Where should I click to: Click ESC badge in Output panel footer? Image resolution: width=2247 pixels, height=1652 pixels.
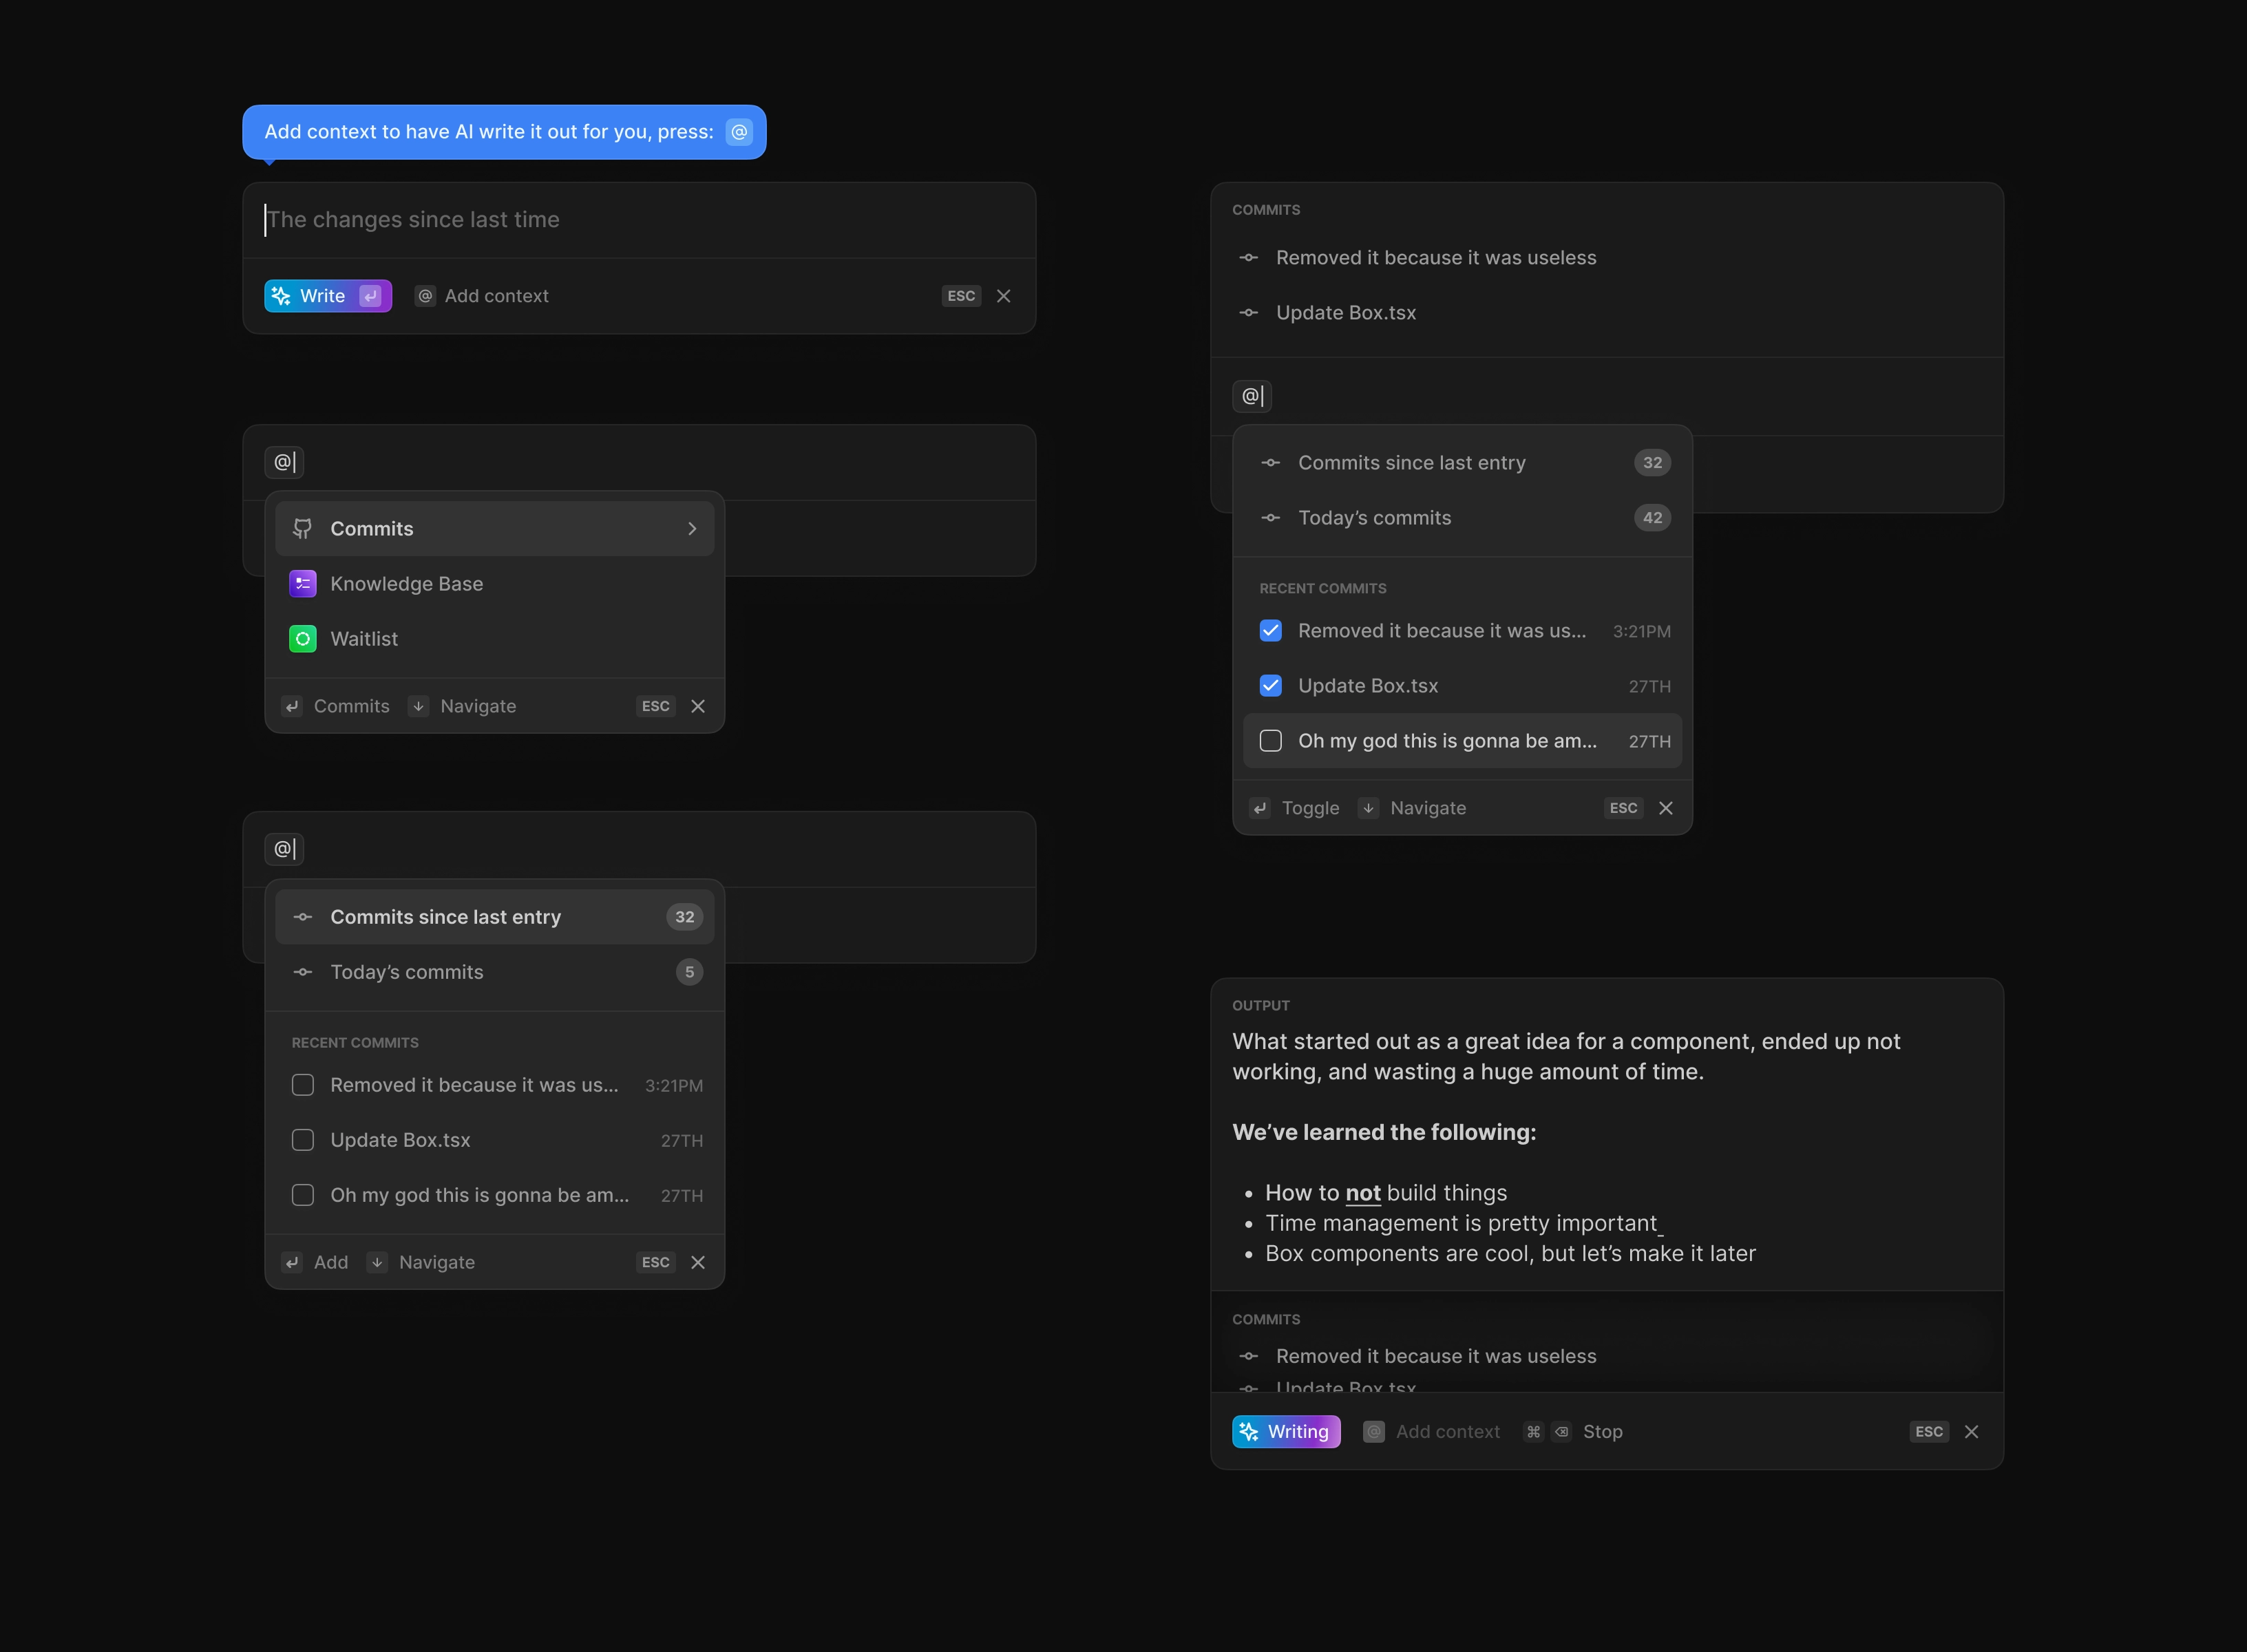(x=1929, y=1432)
